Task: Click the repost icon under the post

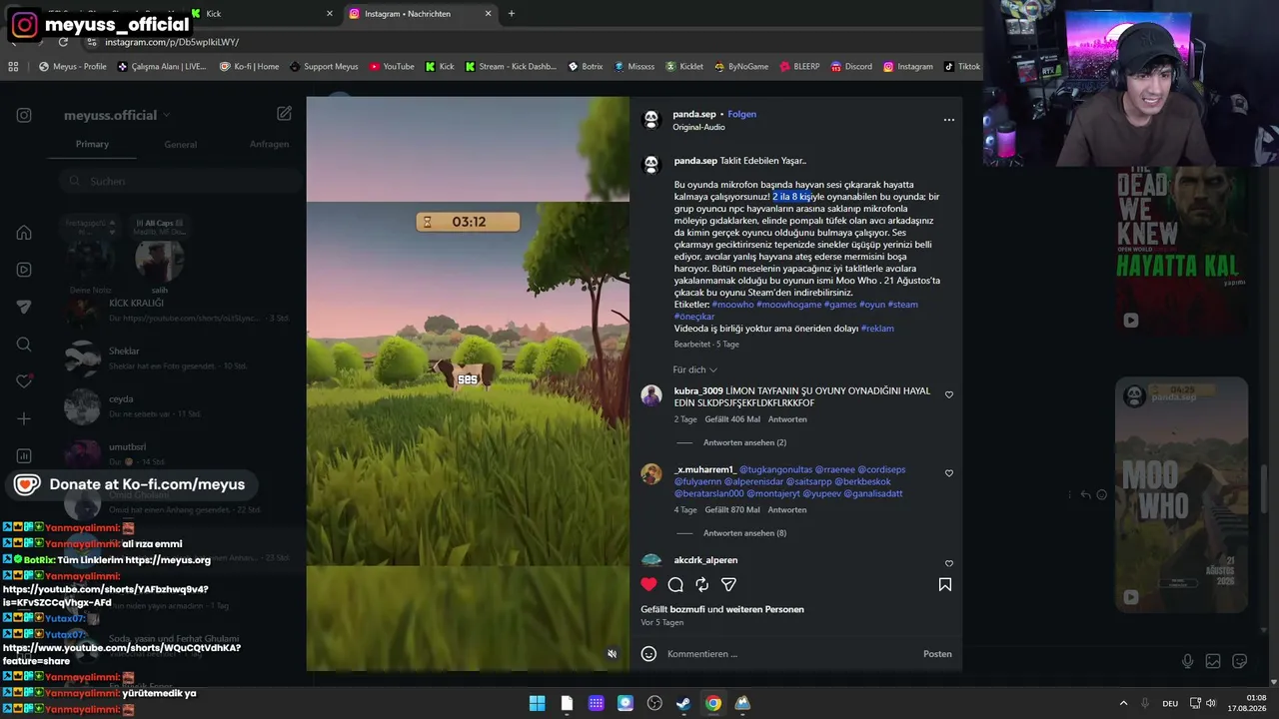Action: coord(702,584)
